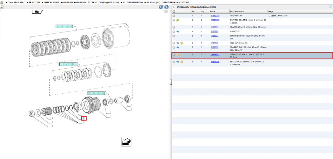Open previous diagram with left blue arrow

[x=161, y=7]
